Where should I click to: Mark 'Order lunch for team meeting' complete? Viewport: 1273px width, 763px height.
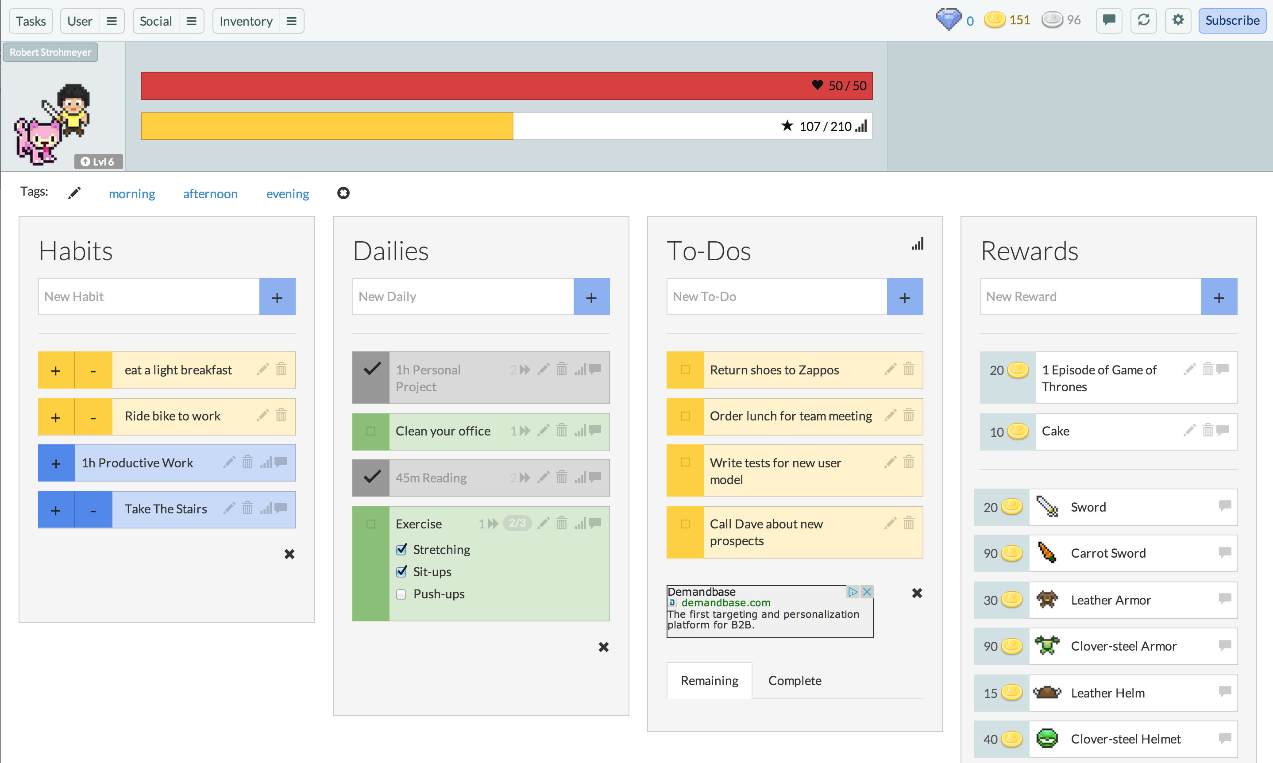(685, 416)
